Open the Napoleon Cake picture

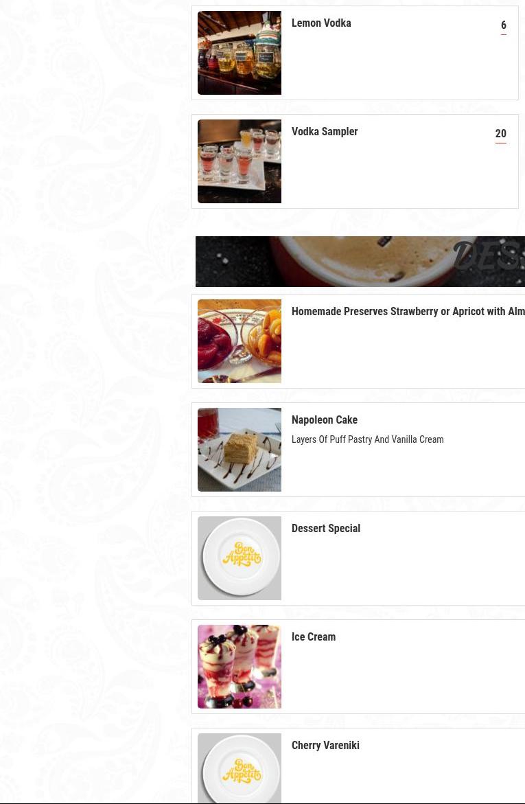click(240, 450)
